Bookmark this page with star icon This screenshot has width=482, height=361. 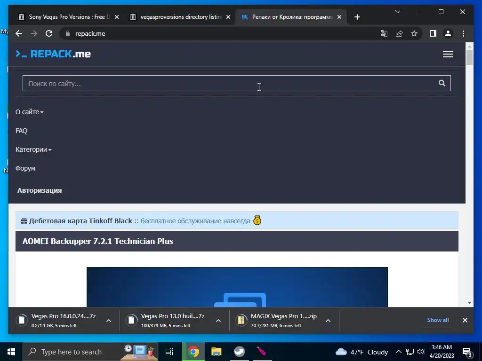click(x=414, y=33)
